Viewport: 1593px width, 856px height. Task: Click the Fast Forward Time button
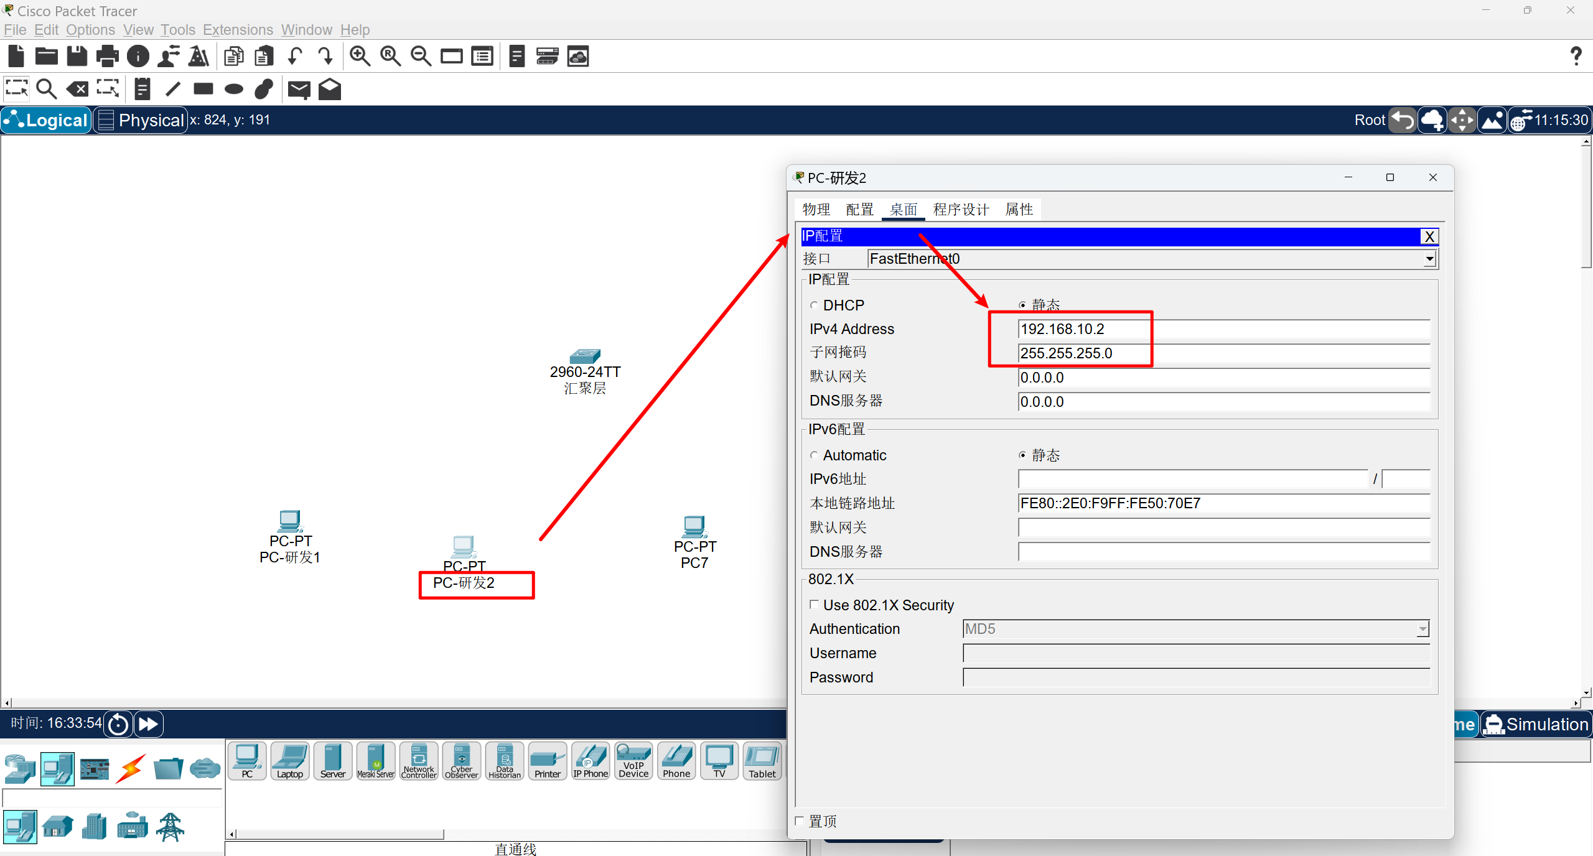pyautogui.click(x=148, y=724)
